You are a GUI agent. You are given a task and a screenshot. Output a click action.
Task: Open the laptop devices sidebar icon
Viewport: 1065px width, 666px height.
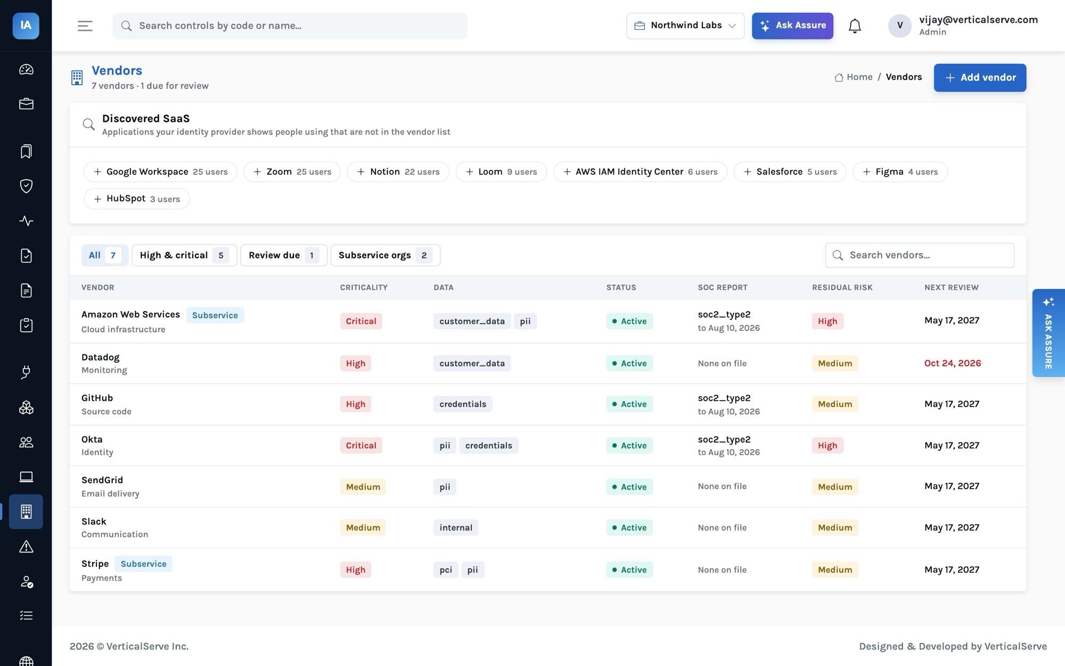[26, 477]
